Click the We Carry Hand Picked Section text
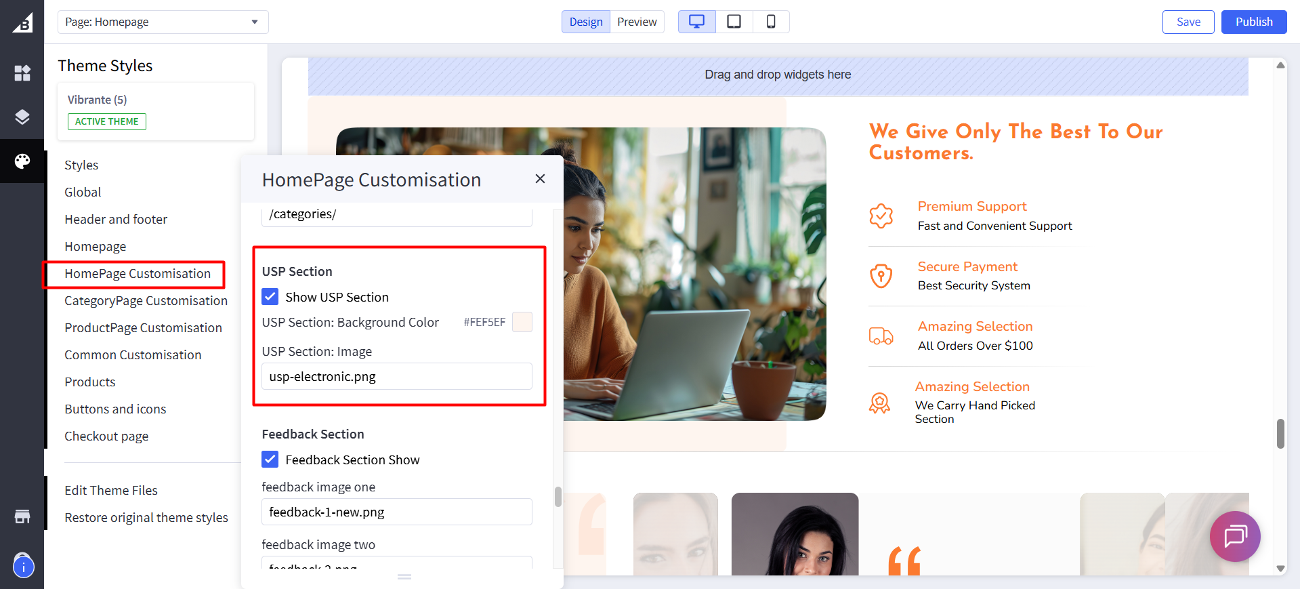 (x=975, y=412)
